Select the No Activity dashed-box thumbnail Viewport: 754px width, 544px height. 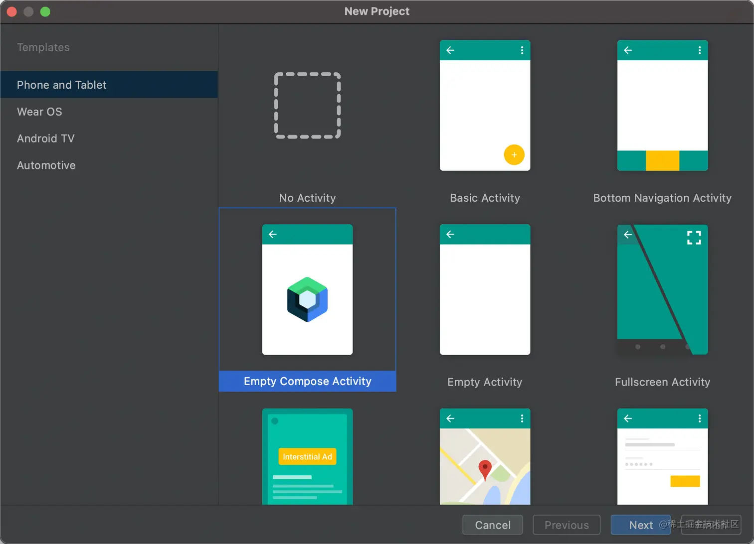tap(307, 105)
